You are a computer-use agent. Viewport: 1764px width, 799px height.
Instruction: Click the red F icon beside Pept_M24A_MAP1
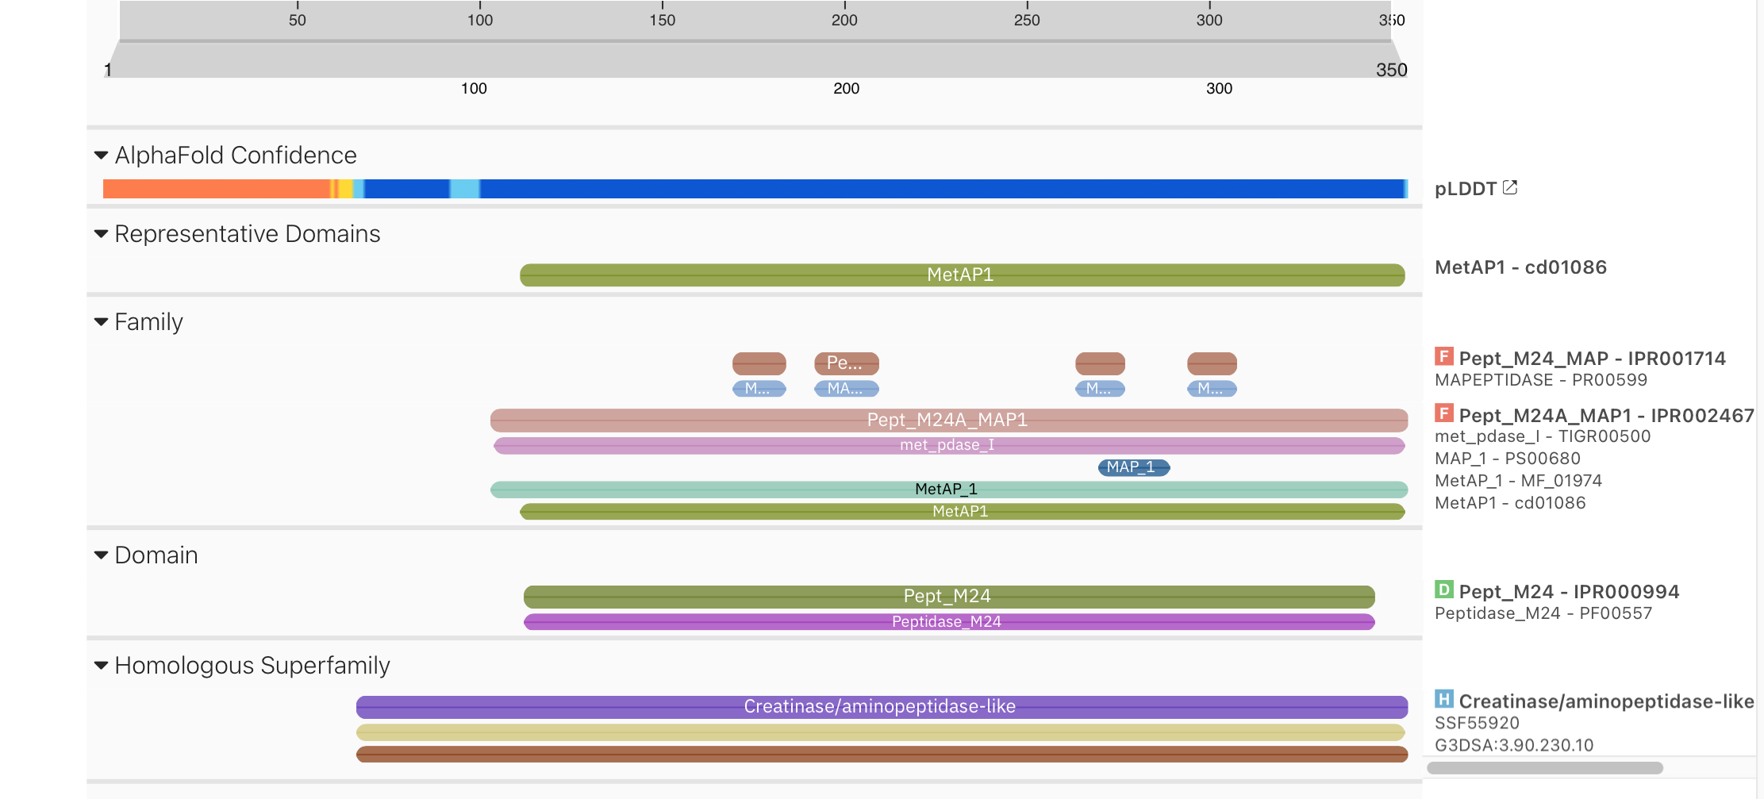[1443, 413]
